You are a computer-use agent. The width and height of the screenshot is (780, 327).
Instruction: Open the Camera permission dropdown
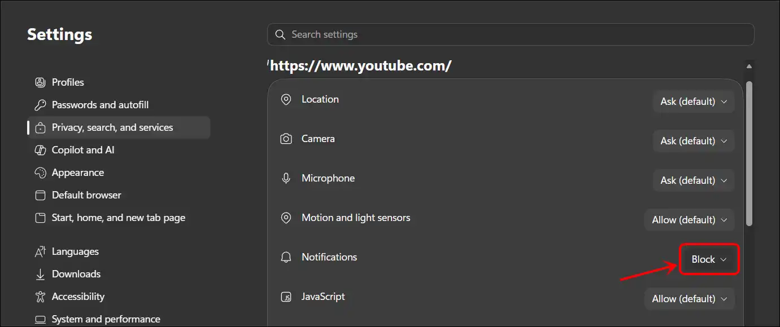click(x=694, y=141)
